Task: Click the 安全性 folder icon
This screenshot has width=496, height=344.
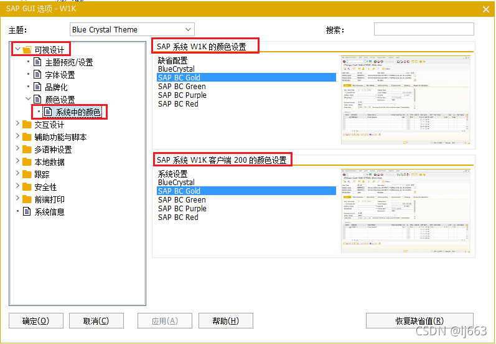Action: pyautogui.click(x=27, y=186)
